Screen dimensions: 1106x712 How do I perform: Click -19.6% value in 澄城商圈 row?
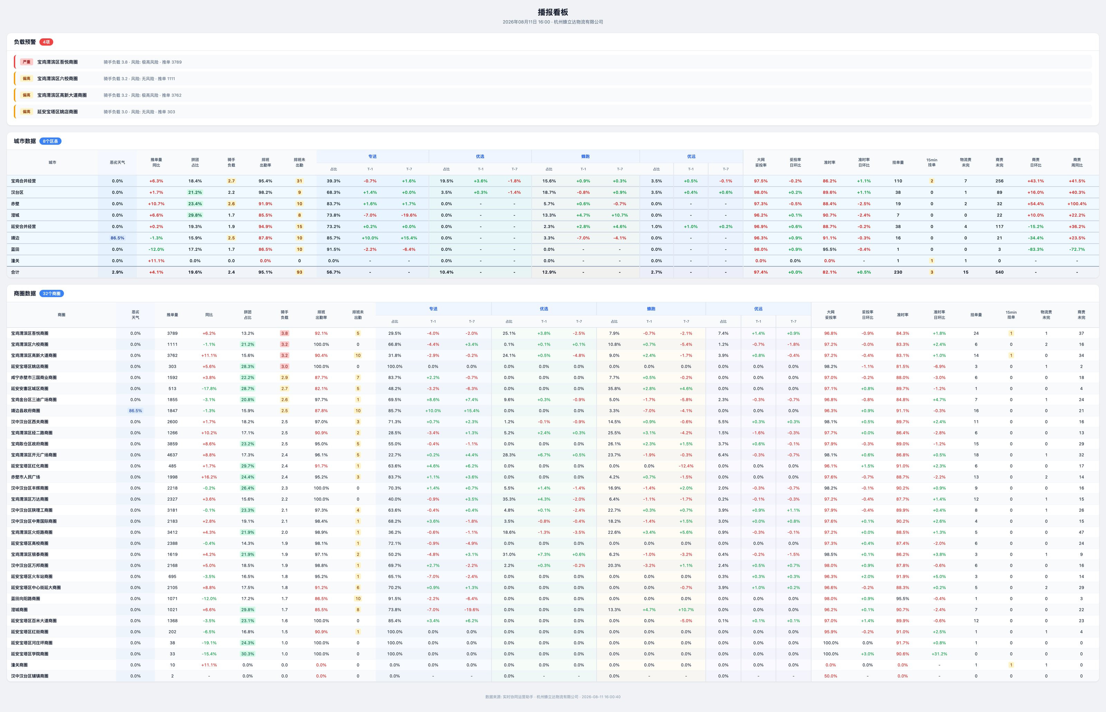472,610
